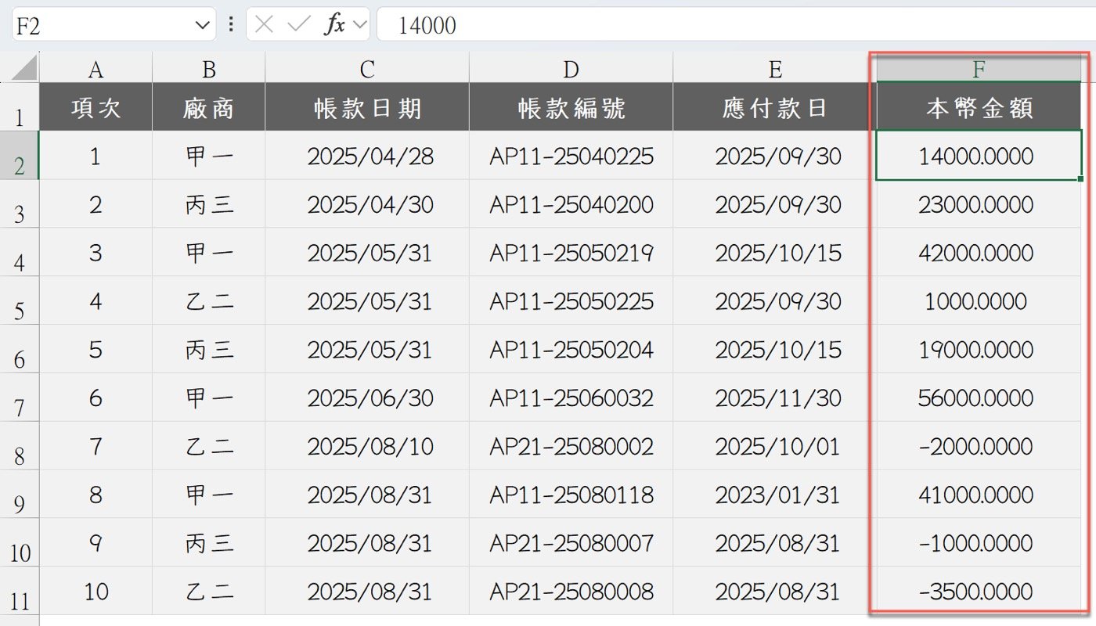
Task: Select row 8 header
Action: coord(20,446)
